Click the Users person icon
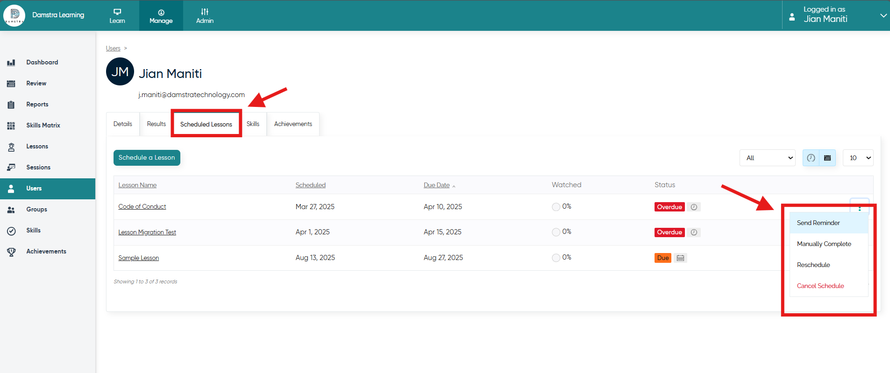 pyautogui.click(x=11, y=189)
